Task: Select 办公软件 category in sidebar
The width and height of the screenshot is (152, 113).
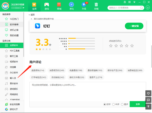Action: 14,72
